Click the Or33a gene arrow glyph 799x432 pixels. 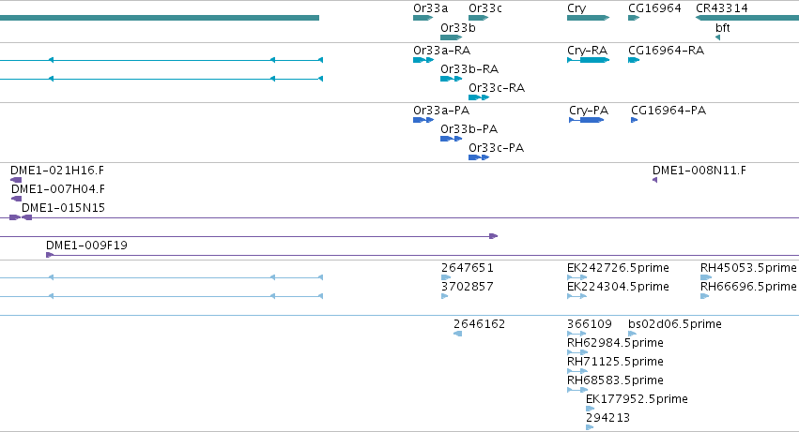click(423, 19)
